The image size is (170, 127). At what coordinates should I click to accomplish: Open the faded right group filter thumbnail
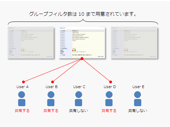pos(134,43)
